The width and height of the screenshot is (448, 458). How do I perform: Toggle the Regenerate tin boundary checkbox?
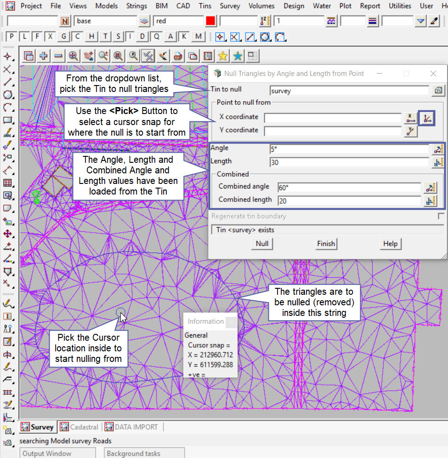(x=441, y=216)
